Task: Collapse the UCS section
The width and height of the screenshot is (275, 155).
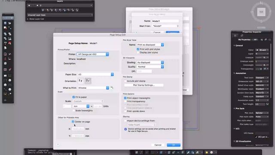Action: pos(234,129)
